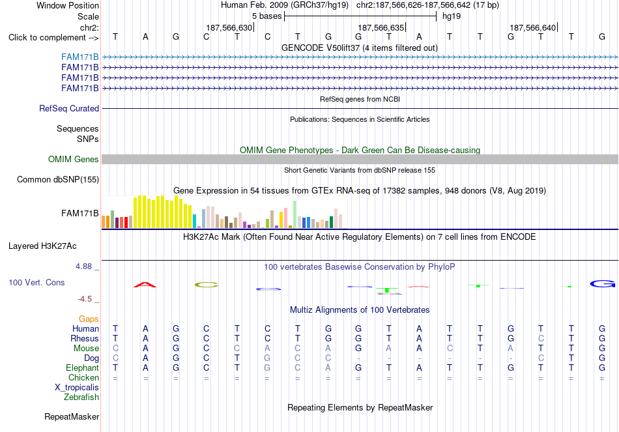
Task: Click the 'Elephant' species row label
Action: (83, 367)
